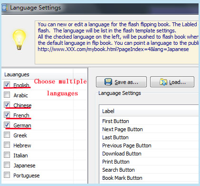Click the Load... button
This screenshot has width=200, height=186.
(x=172, y=82)
